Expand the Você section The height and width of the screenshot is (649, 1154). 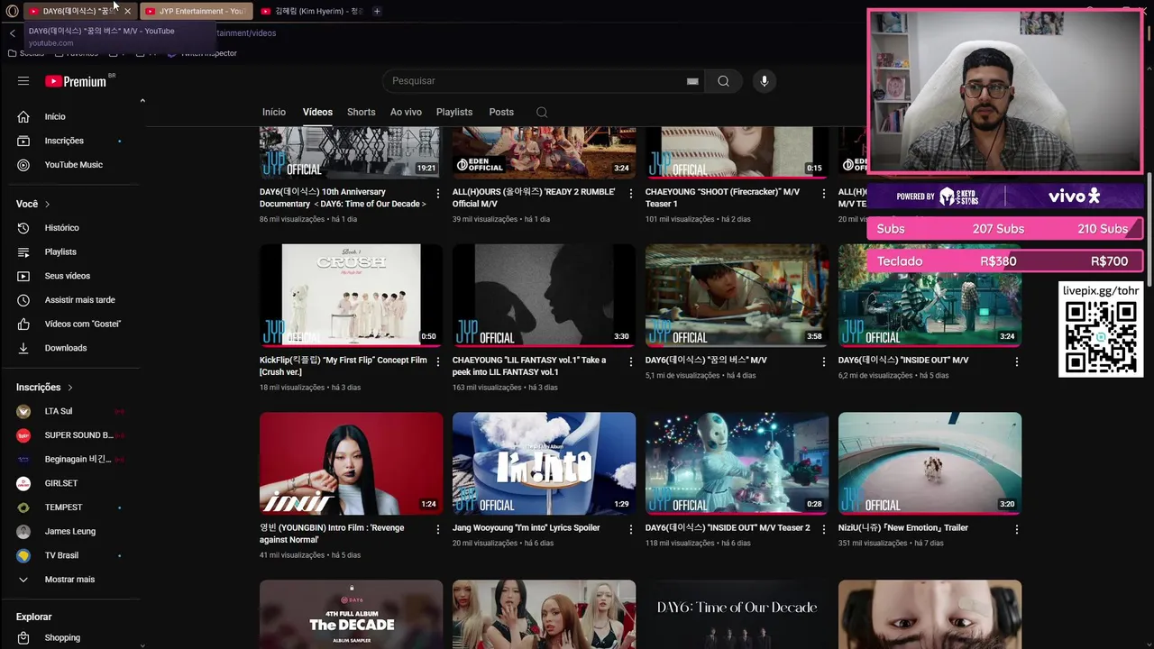coord(33,204)
